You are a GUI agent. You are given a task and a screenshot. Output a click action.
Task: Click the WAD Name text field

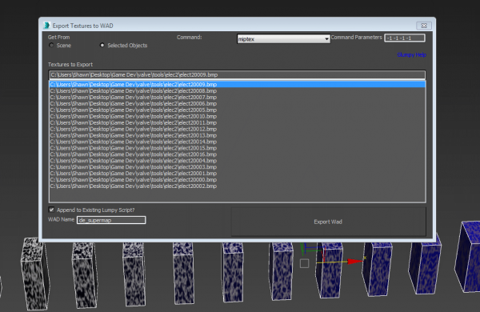[x=111, y=220]
